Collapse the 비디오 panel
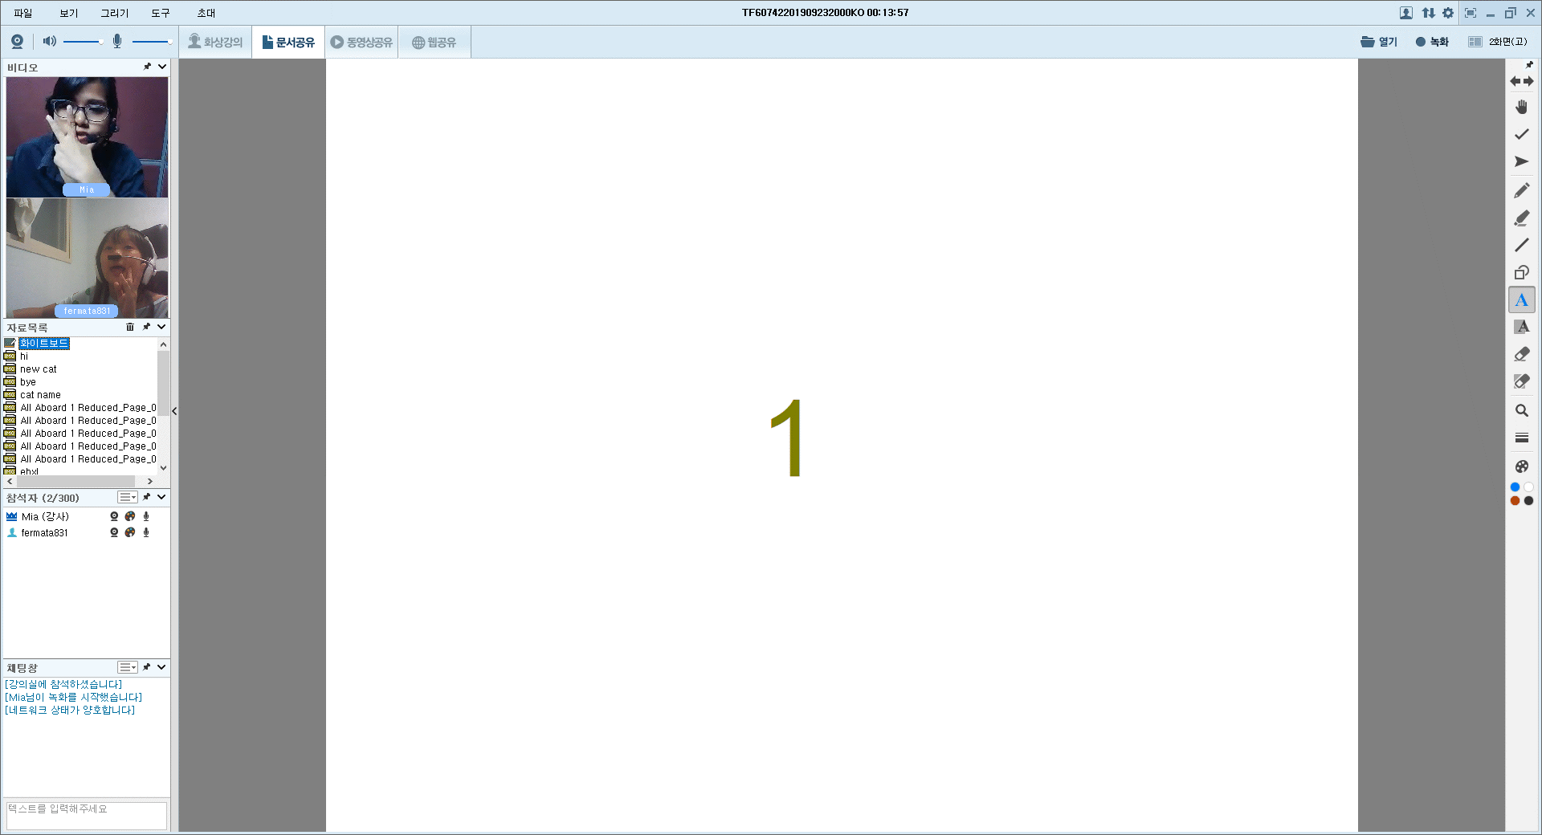The height and width of the screenshot is (835, 1542). [162, 67]
